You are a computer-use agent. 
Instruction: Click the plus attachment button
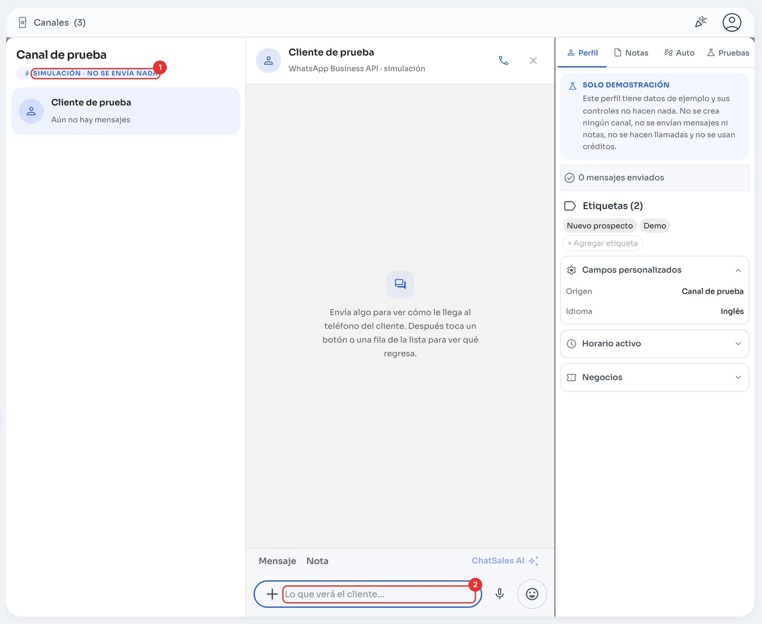click(x=272, y=594)
